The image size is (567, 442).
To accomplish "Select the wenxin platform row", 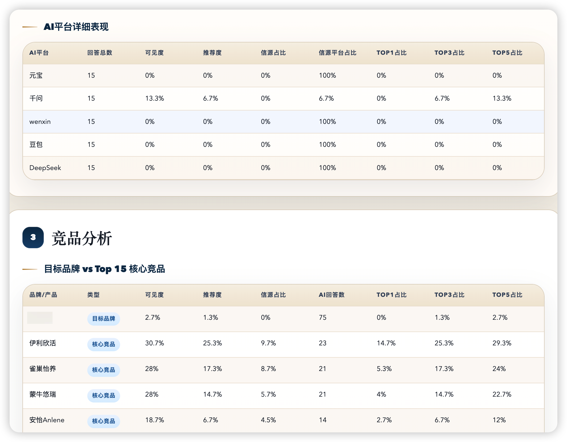I will click(x=40, y=122).
